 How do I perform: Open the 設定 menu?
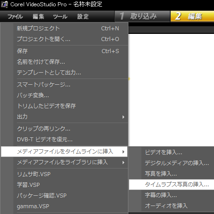pyautogui.click(x=83, y=16)
